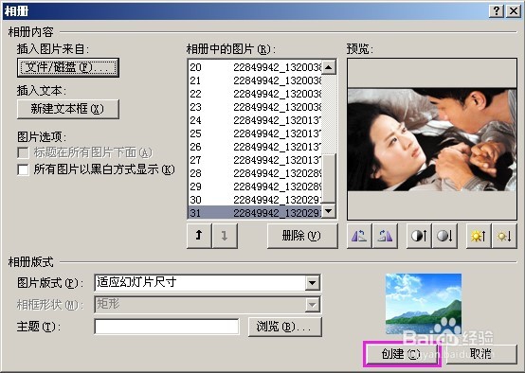
Task: Decrease the picture brightness
Action: pos(504,236)
